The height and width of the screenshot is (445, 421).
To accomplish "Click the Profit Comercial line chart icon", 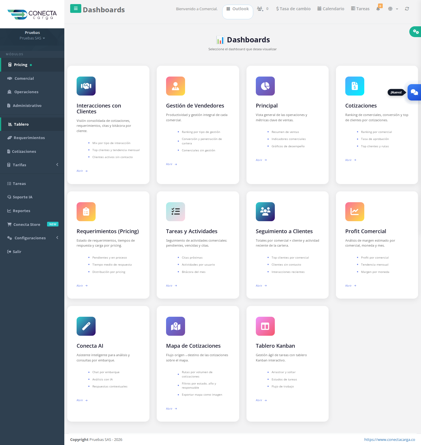I will [x=355, y=212].
